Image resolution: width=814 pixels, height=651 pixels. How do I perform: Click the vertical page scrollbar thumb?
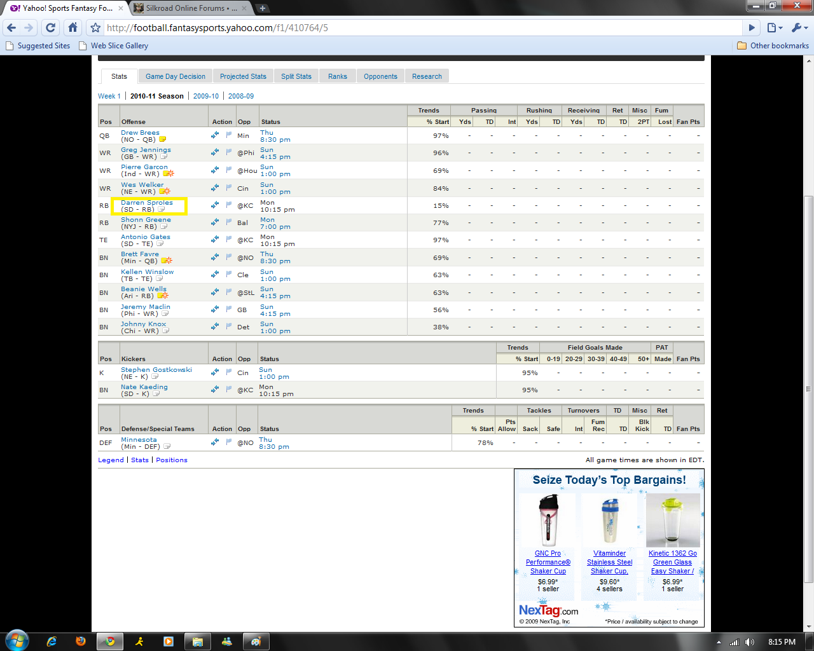click(x=809, y=388)
